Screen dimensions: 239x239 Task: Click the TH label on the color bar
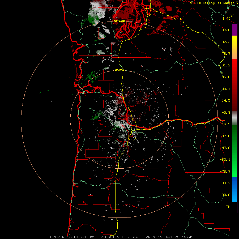point(228,207)
